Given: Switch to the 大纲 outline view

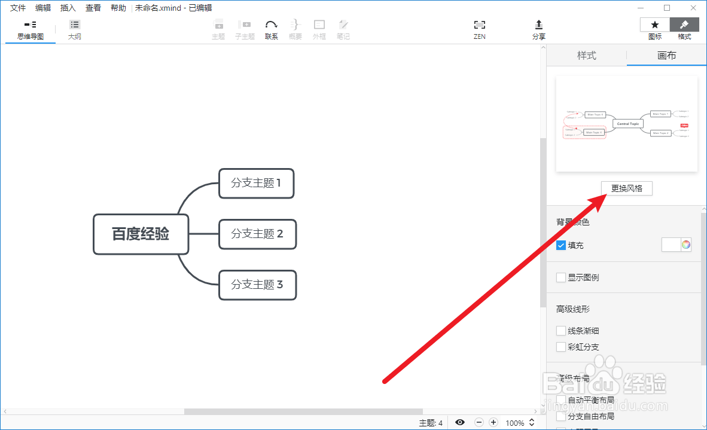Looking at the screenshot, I should click(x=75, y=30).
